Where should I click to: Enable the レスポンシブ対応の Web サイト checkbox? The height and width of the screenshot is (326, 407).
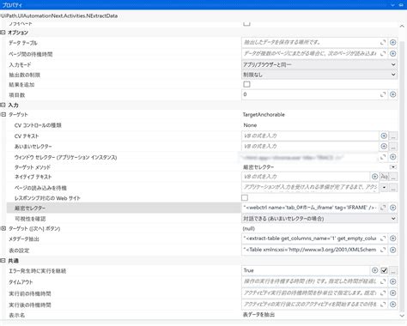coord(245,198)
